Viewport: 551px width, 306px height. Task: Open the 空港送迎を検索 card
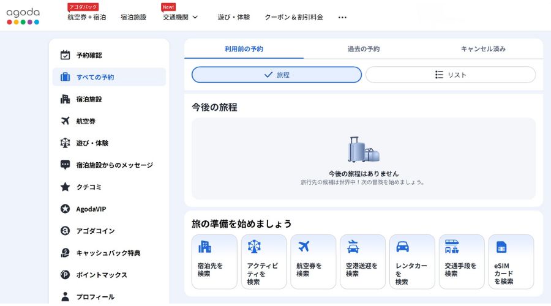362,262
